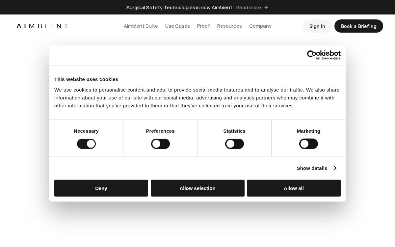
Task: Click the Book a Briefing button
Action: tap(359, 26)
